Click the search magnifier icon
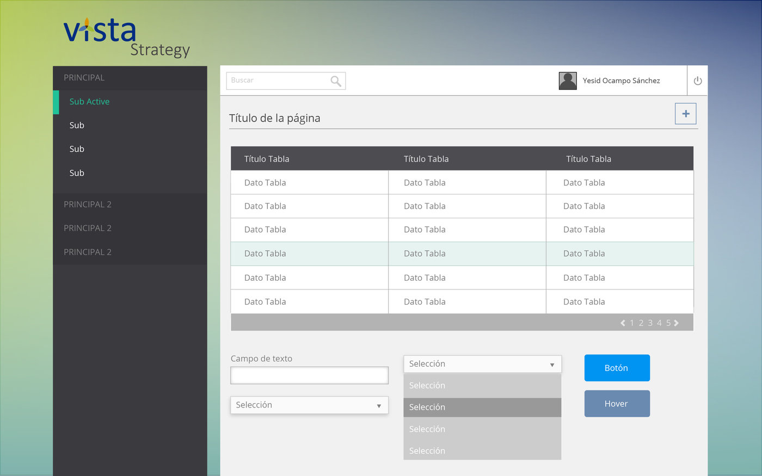This screenshot has width=762, height=476. coord(336,80)
